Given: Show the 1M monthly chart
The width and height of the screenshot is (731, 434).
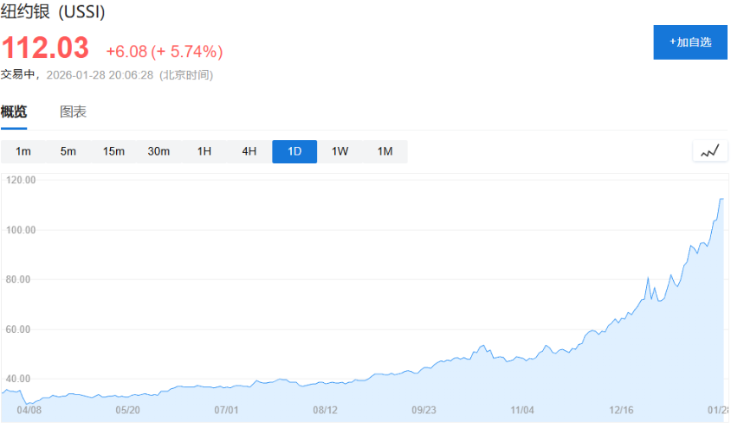Looking at the screenshot, I should (385, 151).
